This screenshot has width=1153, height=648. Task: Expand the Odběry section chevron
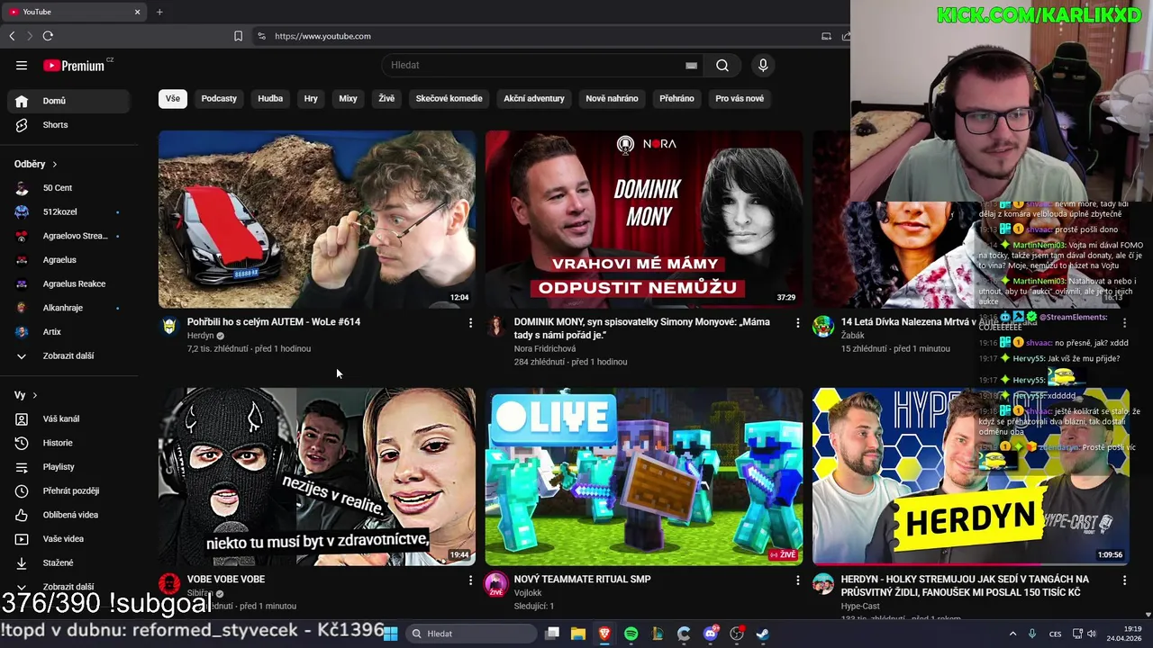click(54, 164)
